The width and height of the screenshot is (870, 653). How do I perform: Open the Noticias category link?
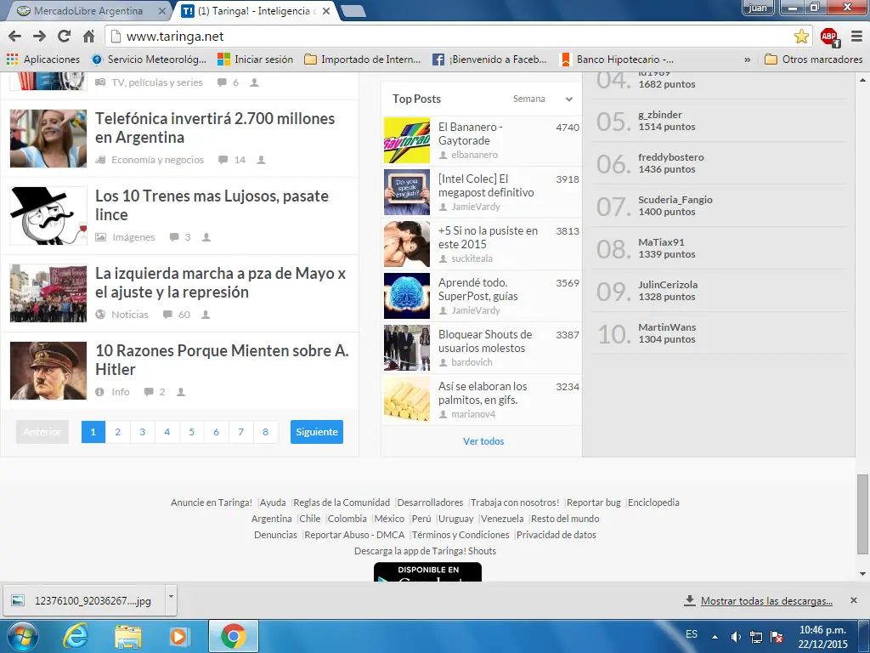(130, 315)
